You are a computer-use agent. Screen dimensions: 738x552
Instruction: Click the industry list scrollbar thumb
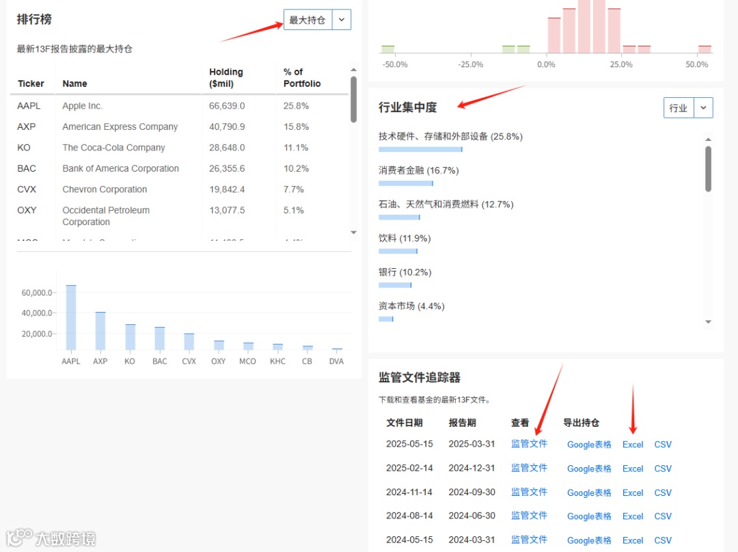[x=708, y=169]
